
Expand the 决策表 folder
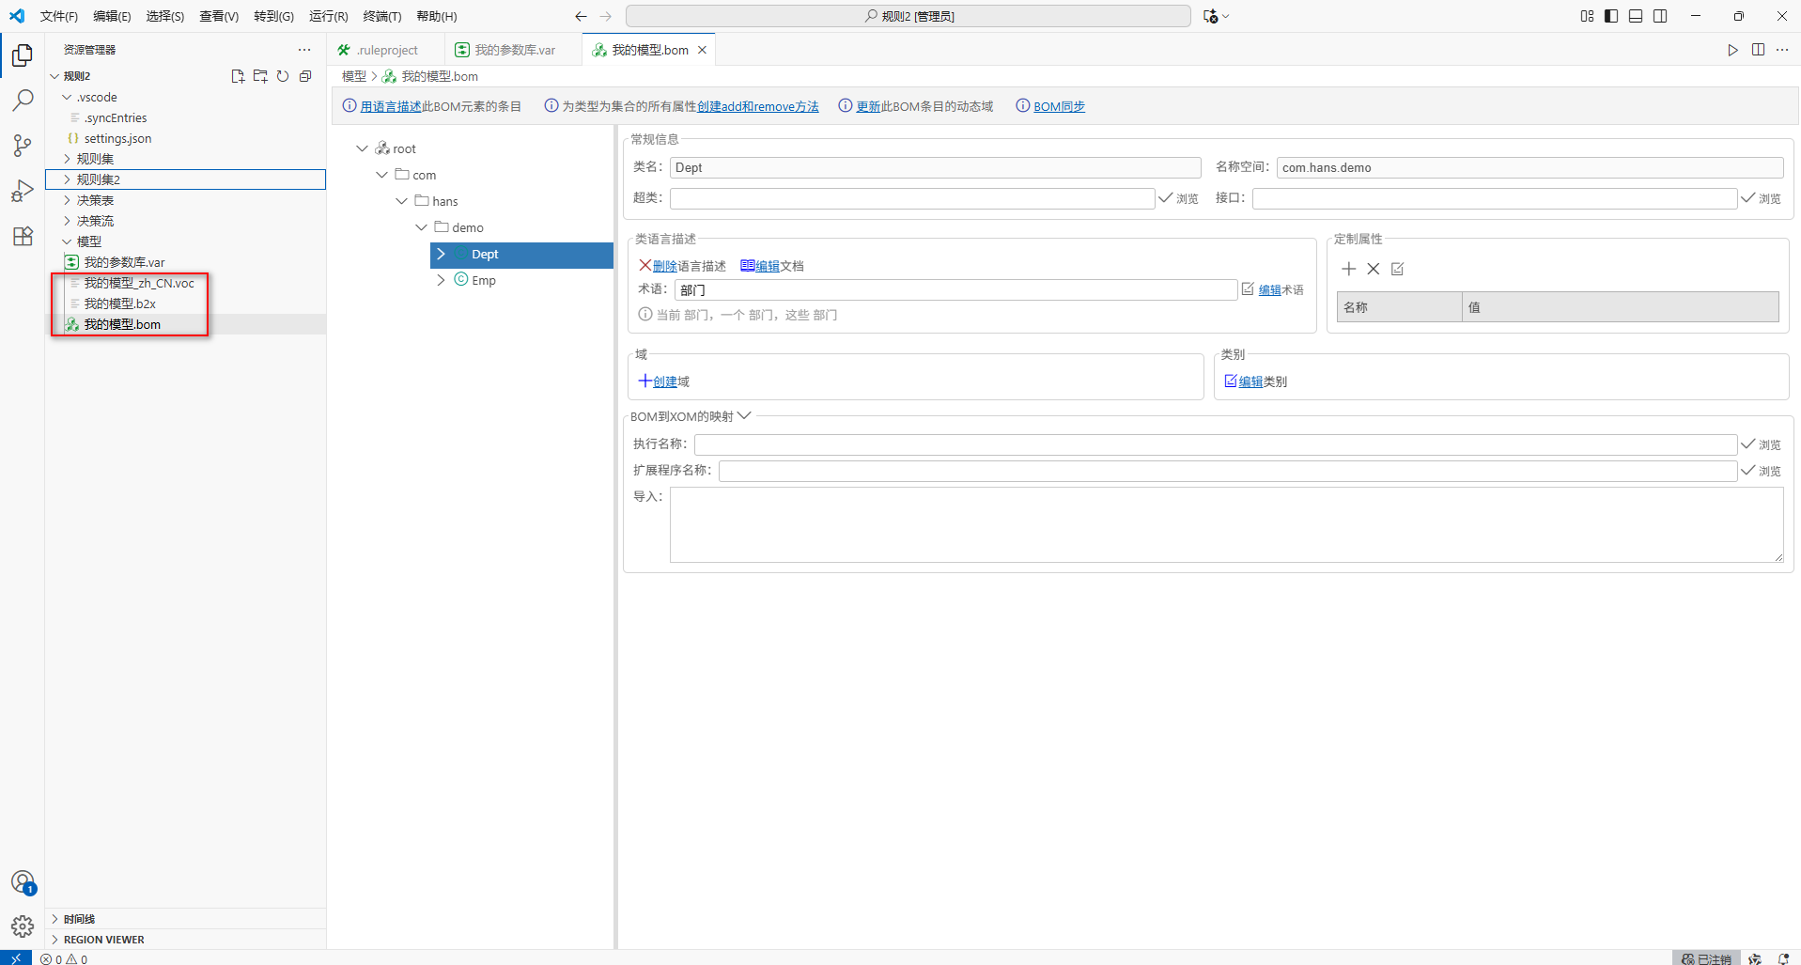click(95, 200)
